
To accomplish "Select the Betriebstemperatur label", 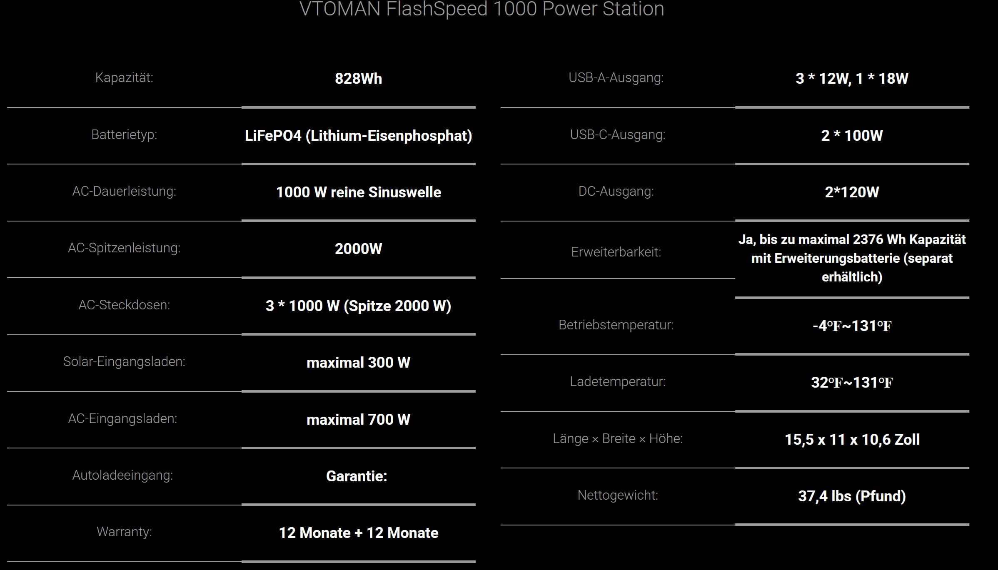I will click(616, 325).
